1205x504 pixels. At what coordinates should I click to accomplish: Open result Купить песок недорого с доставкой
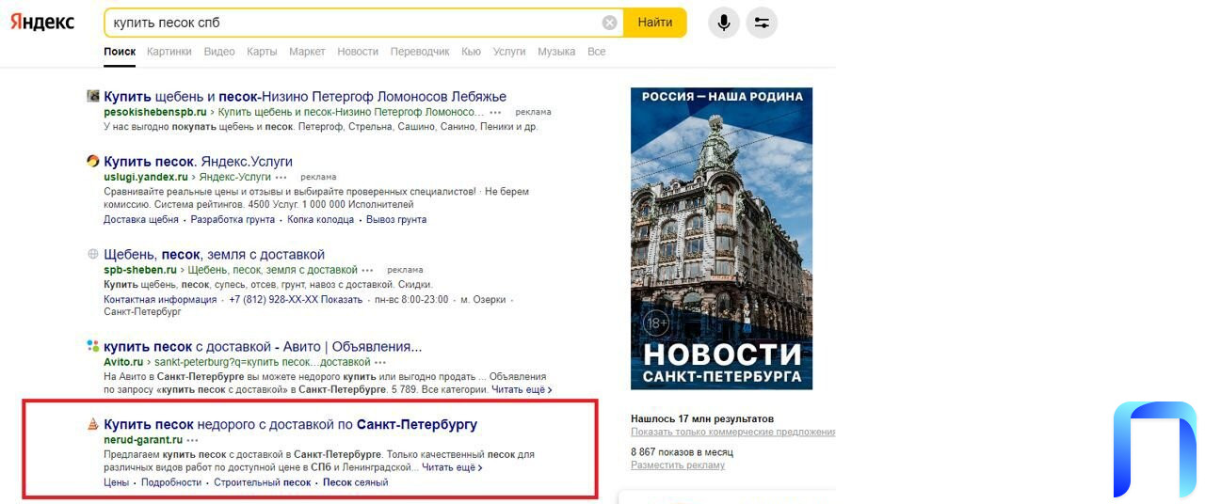coord(290,424)
